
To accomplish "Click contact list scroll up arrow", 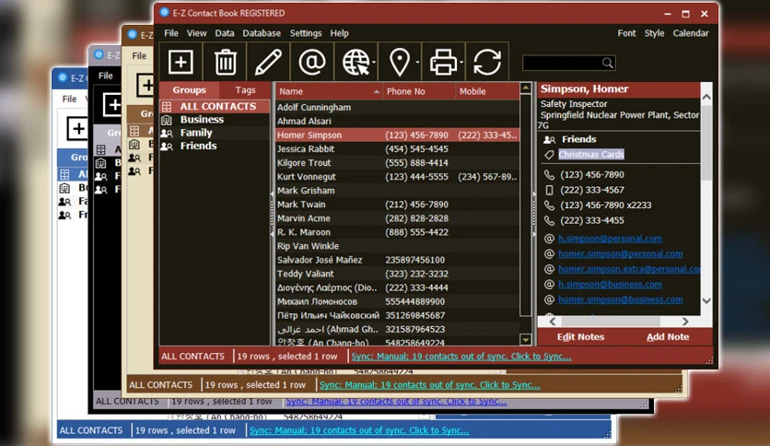I will coord(525,88).
